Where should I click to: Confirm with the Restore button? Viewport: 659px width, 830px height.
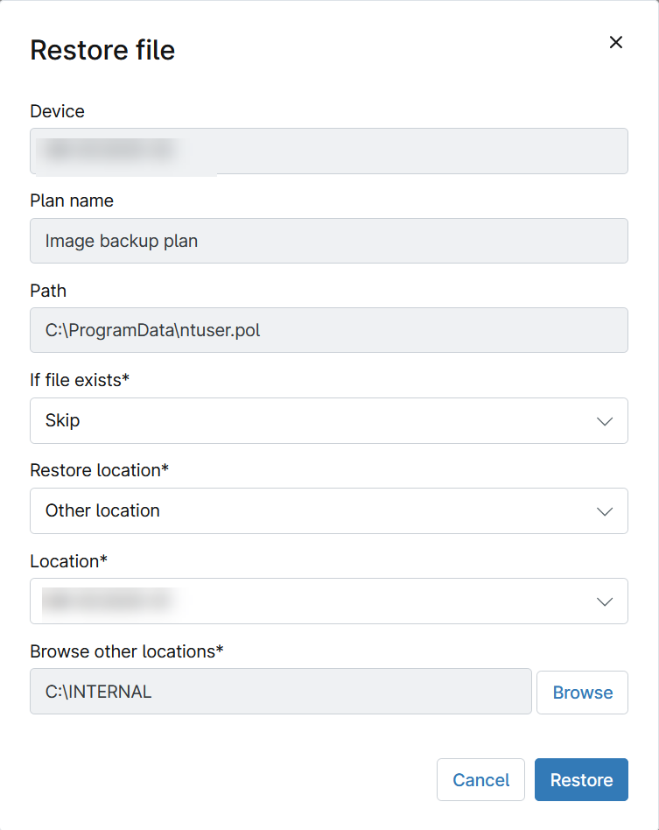(x=581, y=780)
